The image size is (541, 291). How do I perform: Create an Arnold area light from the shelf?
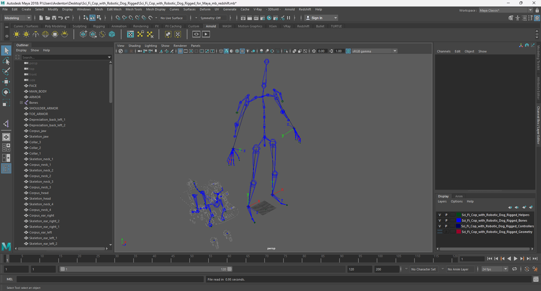click(x=17, y=34)
